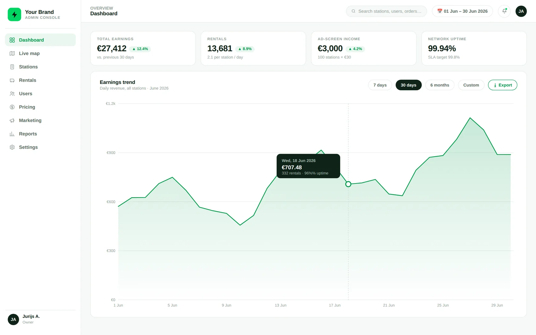Click the 25 Jun axis label
This screenshot has width=536, height=335.
(x=443, y=305)
